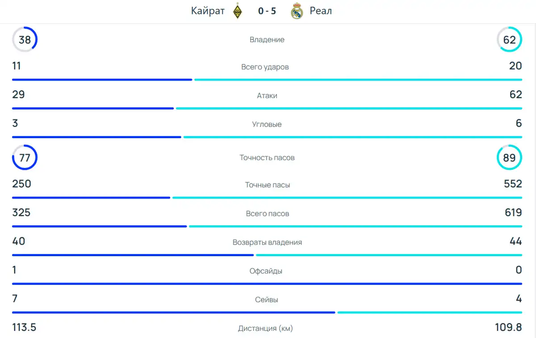
Task: Click the 0 - 5 match score
Action: click(x=267, y=11)
